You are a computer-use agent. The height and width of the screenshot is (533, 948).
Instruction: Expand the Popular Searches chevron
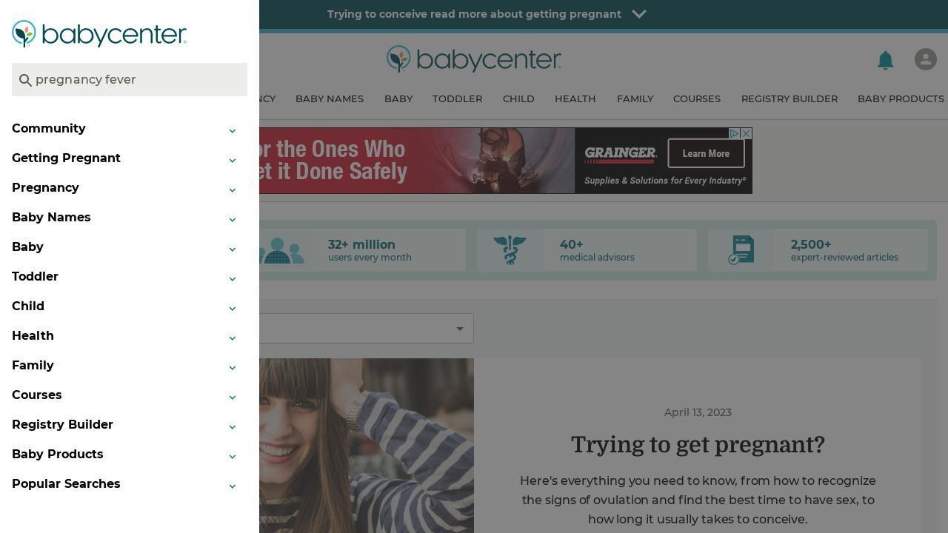pyautogui.click(x=232, y=486)
